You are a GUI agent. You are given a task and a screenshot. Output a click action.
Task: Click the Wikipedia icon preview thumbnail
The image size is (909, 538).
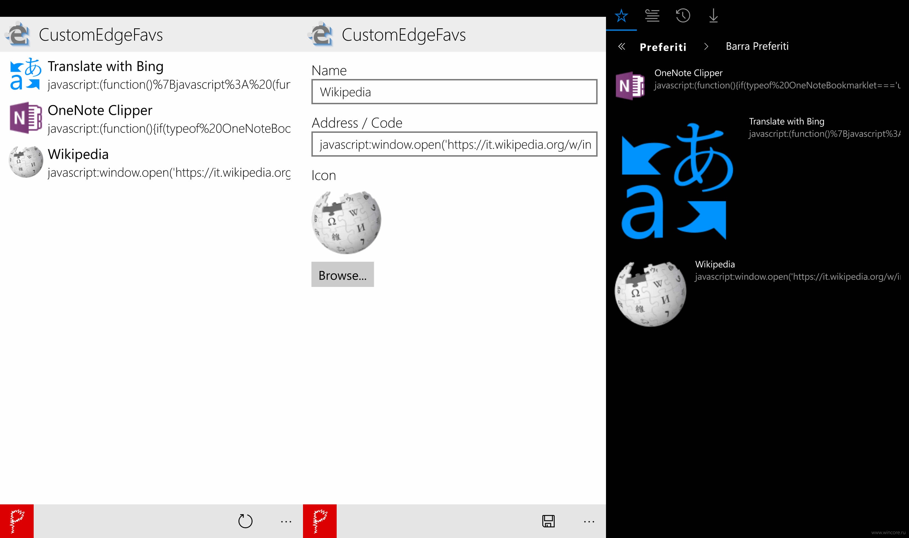coord(346,222)
